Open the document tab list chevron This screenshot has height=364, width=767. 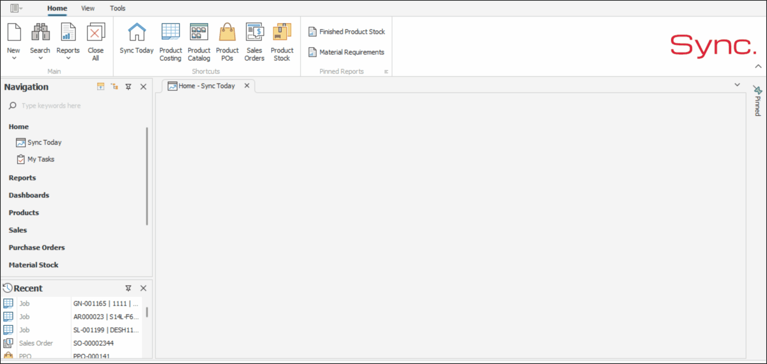pyautogui.click(x=737, y=85)
